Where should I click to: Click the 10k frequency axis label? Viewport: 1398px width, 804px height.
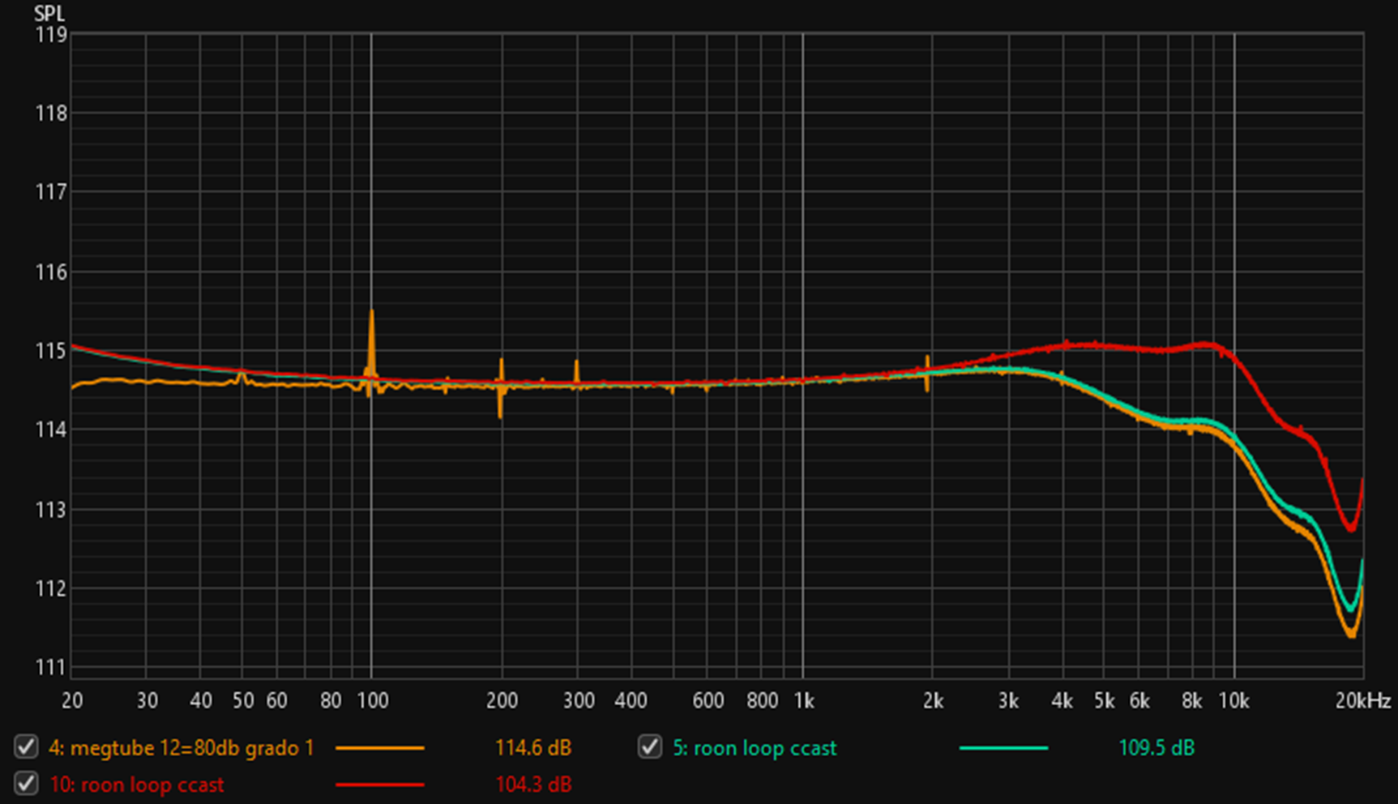tap(1234, 701)
